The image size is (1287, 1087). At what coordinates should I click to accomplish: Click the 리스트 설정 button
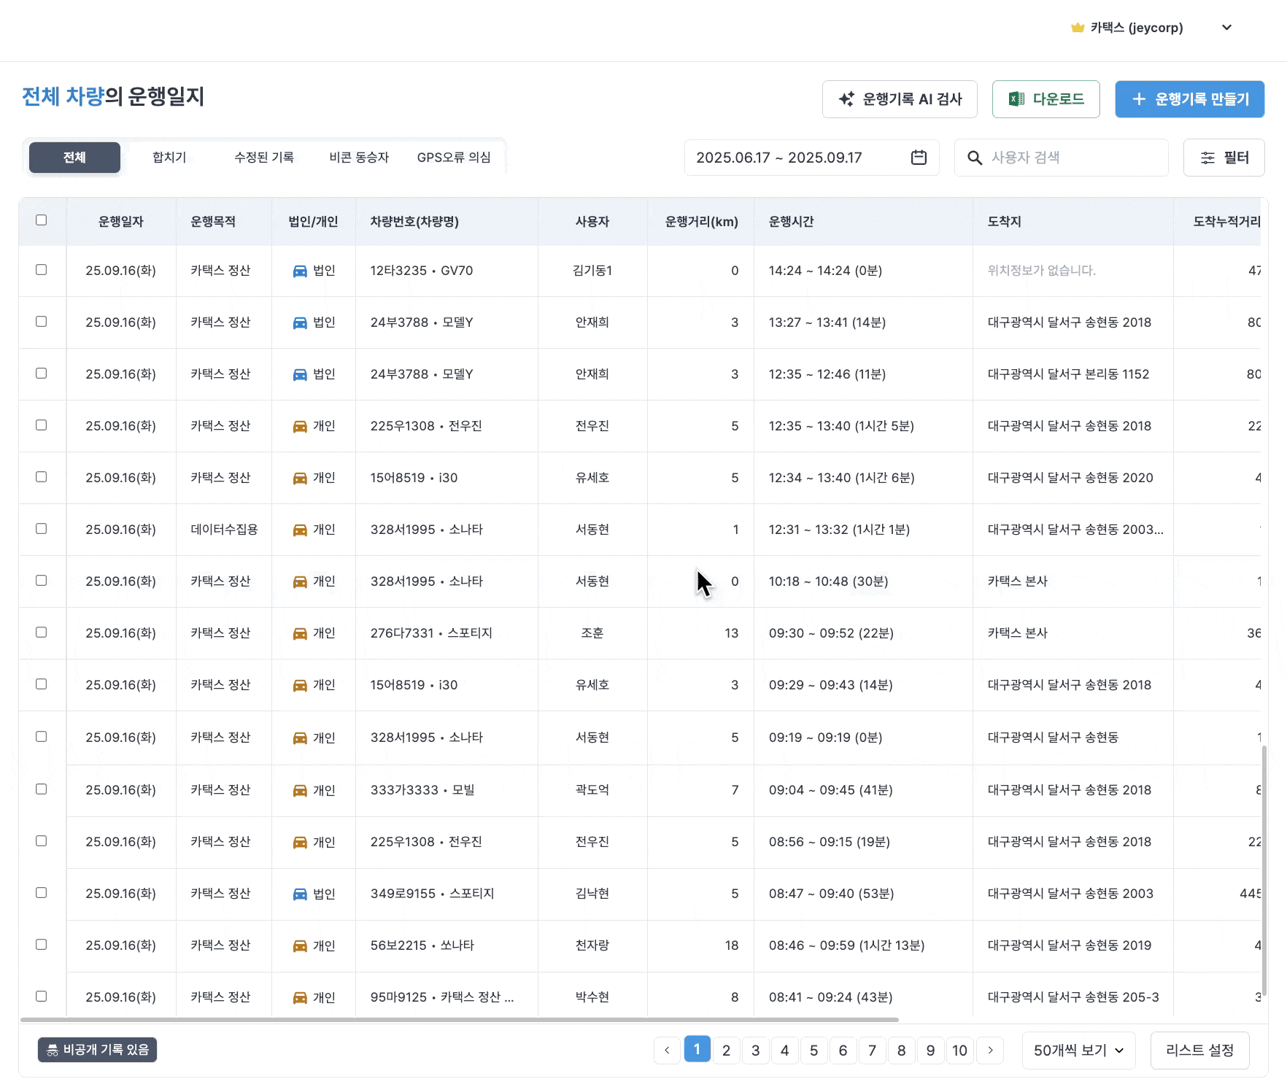coord(1199,1050)
